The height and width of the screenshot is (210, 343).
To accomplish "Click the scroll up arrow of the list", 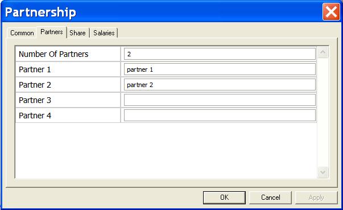I will (323, 52).
